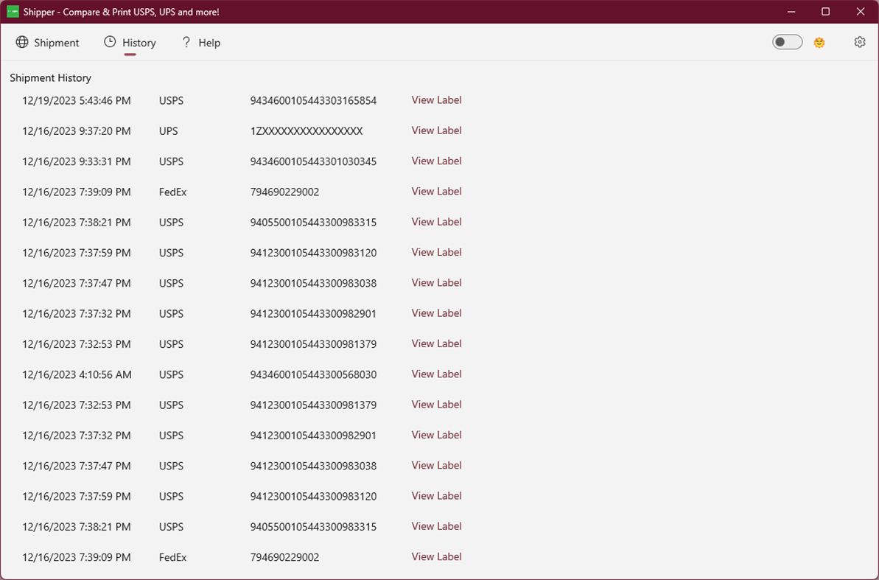Open settings via the gear icon
The width and height of the screenshot is (879, 580).
[x=860, y=42]
